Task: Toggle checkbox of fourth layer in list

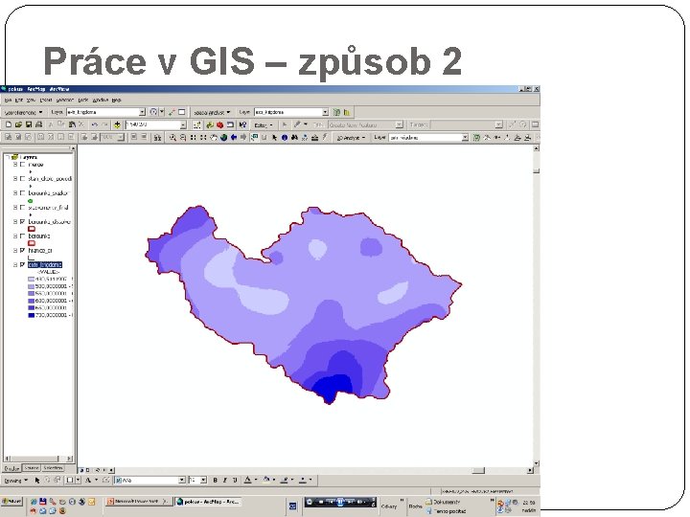Action: [22, 208]
